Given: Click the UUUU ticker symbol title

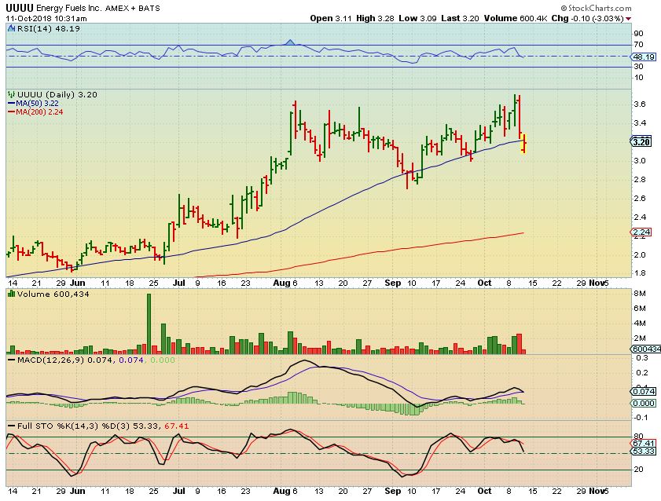Looking at the screenshot, I should [x=20, y=8].
